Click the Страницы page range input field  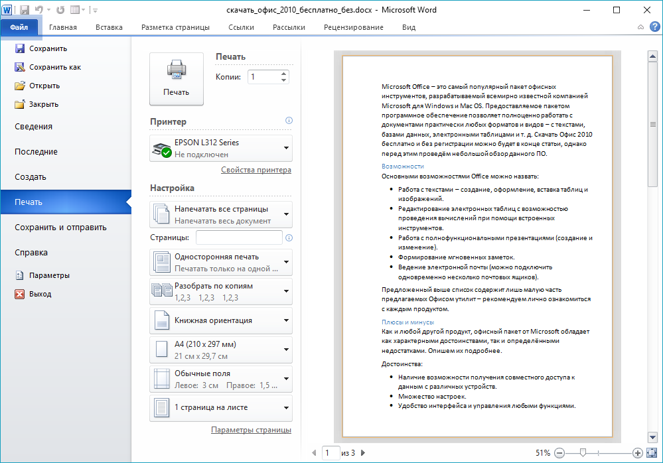[x=239, y=237]
